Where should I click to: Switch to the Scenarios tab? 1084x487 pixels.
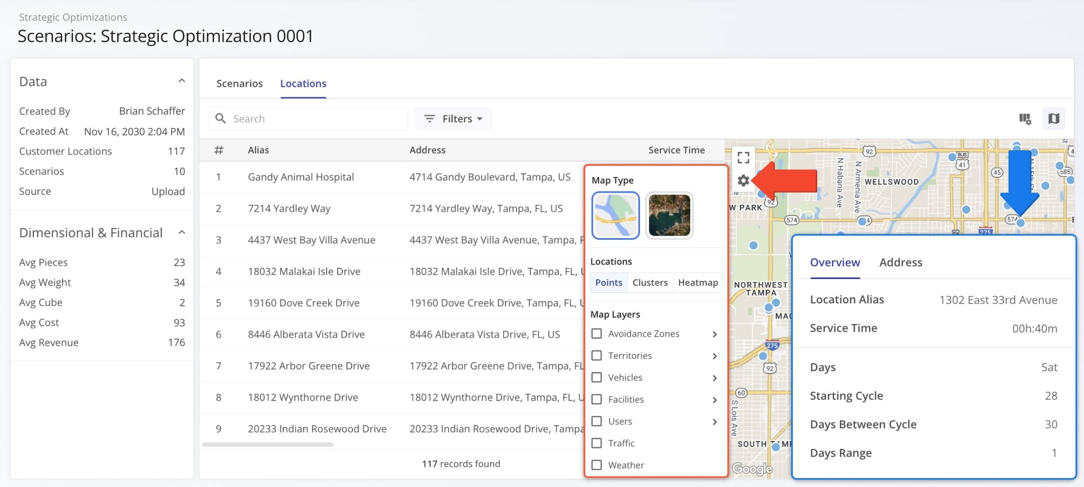[x=239, y=83]
